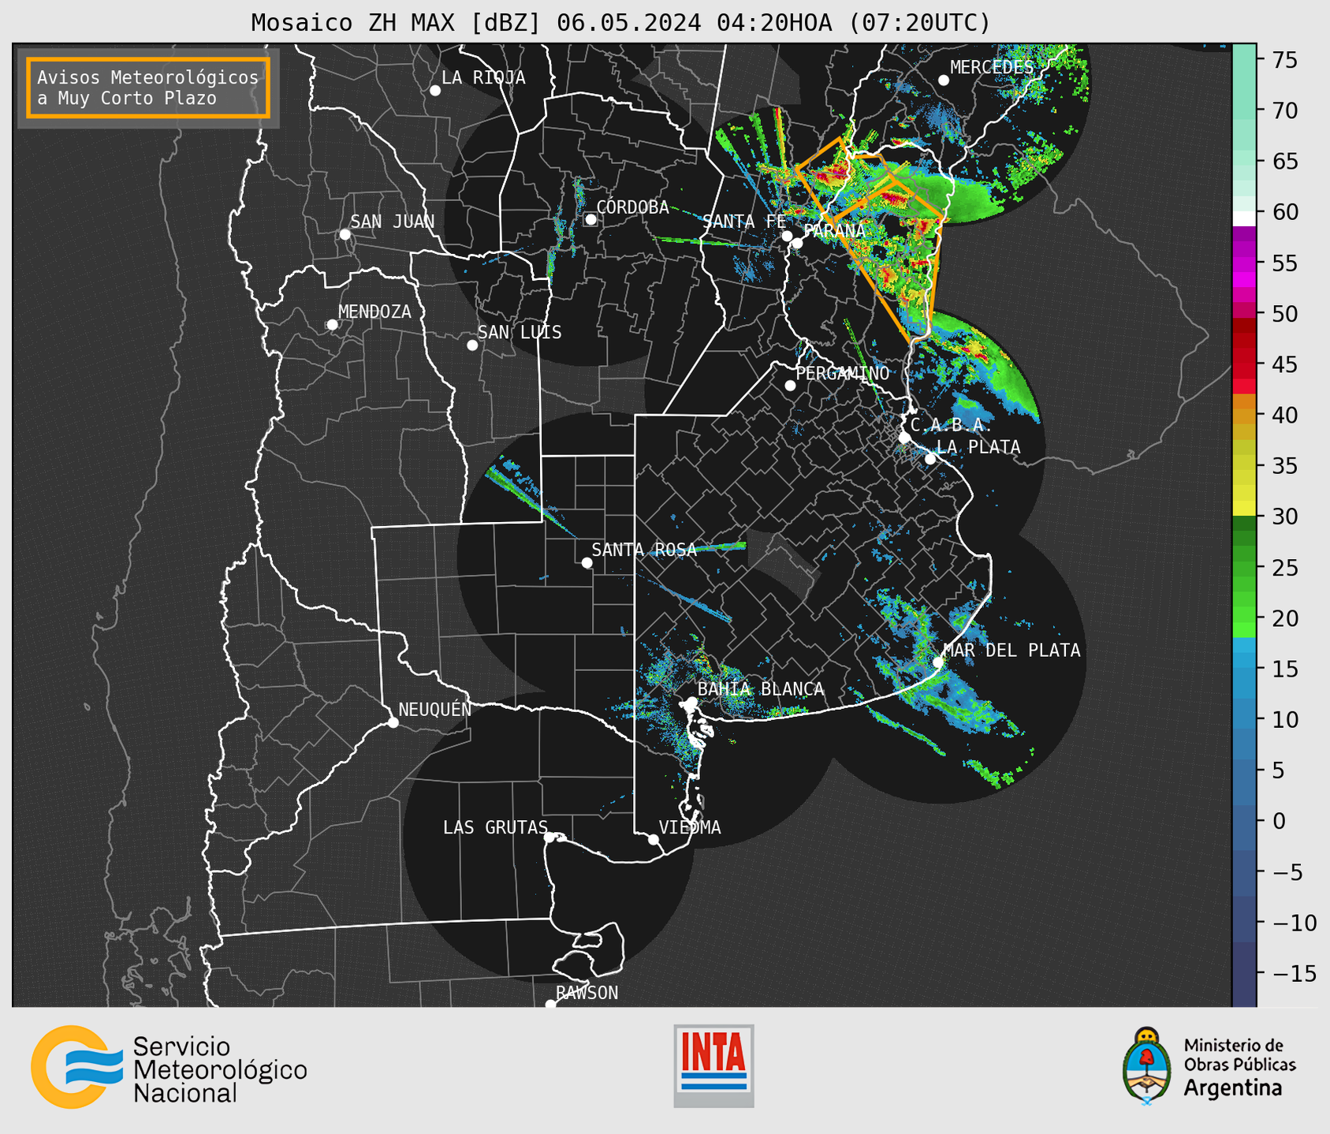Click the NEUQUÉN city label
Viewport: 1330px width, 1134px height.
click(x=434, y=709)
